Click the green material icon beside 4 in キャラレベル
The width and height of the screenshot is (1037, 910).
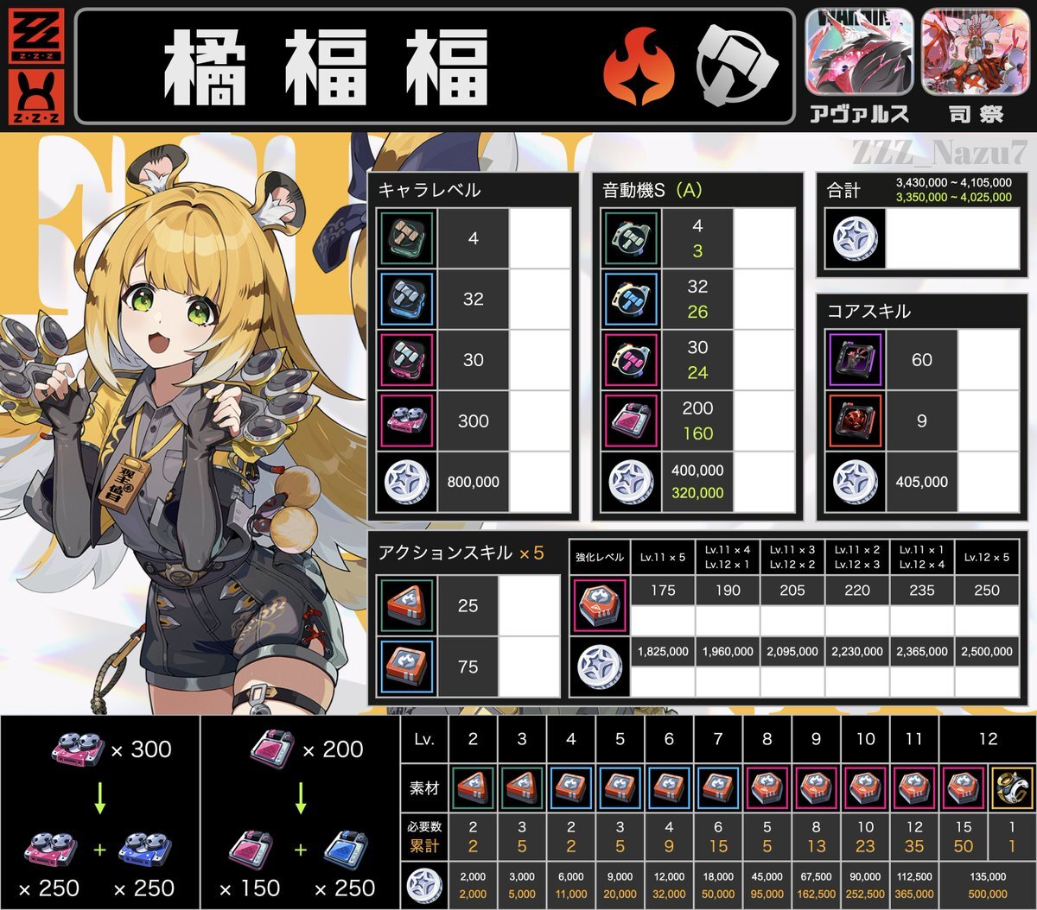(x=407, y=238)
